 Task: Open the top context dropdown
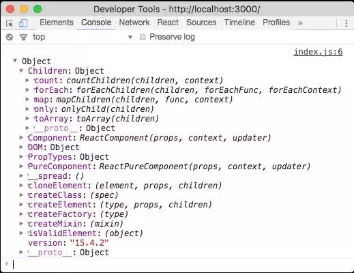(83, 37)
